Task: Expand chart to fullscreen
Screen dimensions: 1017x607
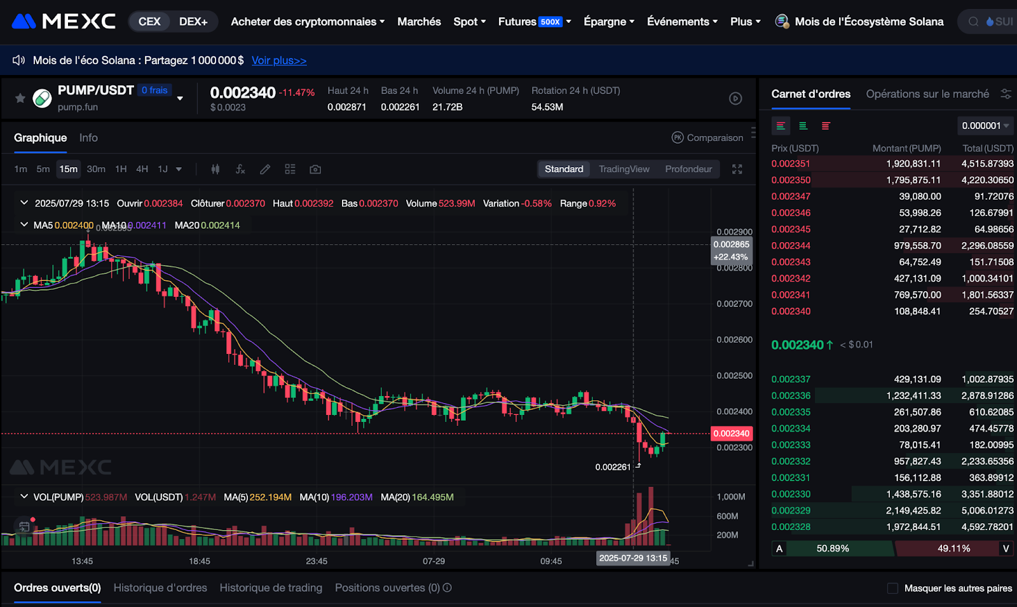Action: pos(737,169)
